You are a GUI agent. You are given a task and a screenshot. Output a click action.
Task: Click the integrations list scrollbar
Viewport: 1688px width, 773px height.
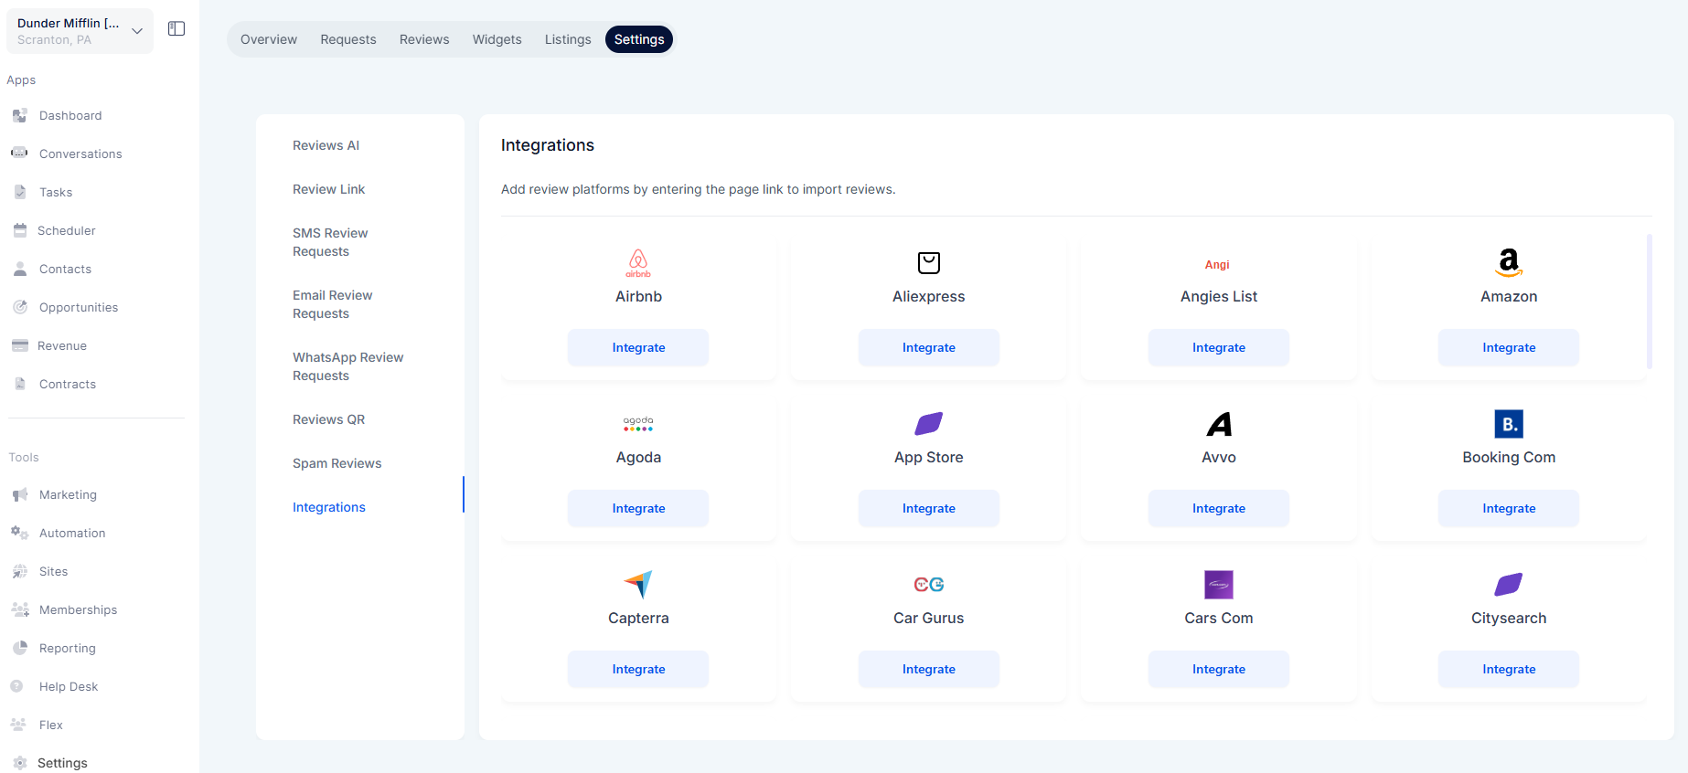tap(1650, 302)
